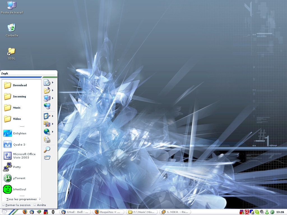Click the magnifying glass search icon

pos(47,149)
